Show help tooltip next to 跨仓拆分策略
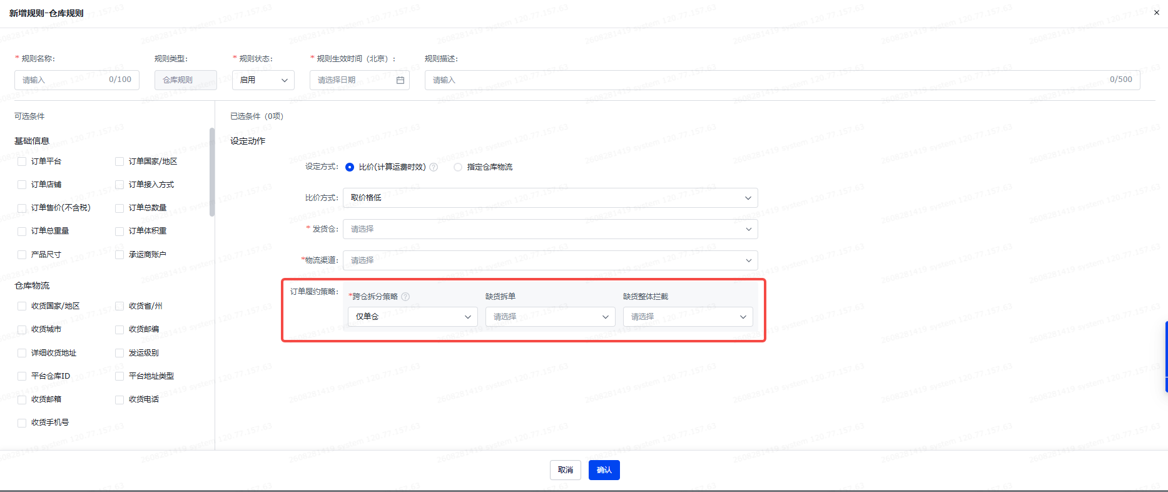Screen dimensions: 1168x492 tap(405, 297)
